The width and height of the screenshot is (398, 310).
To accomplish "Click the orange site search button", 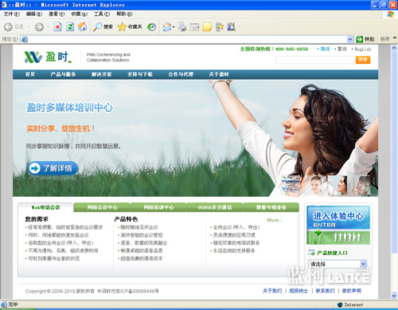I will (363, 60).
